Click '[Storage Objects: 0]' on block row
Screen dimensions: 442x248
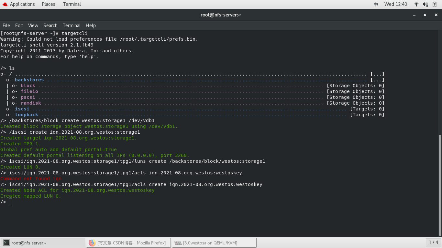[x=356, y=86]
